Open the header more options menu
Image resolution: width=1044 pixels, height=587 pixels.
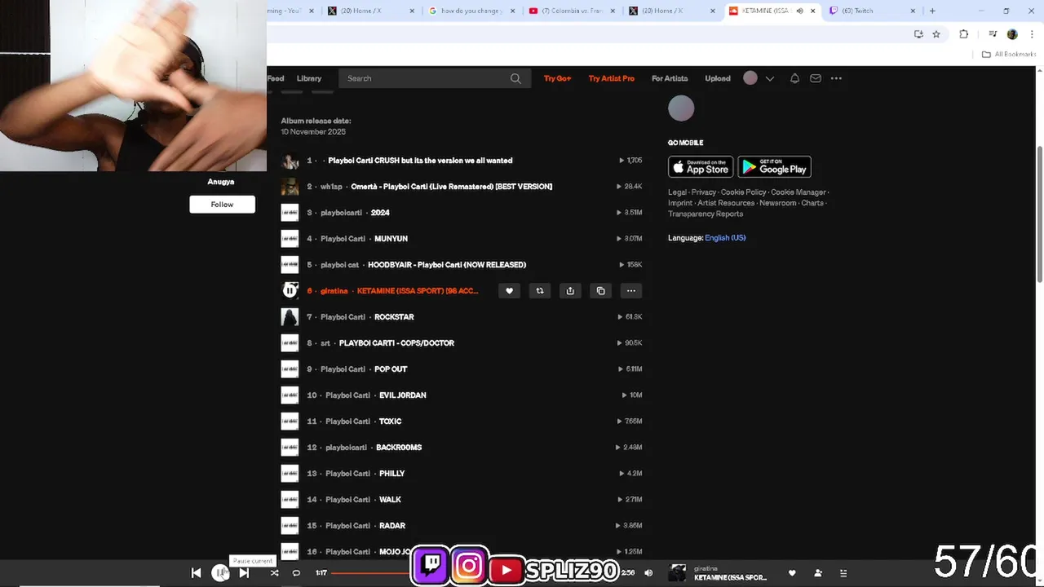tap(836, 78)
